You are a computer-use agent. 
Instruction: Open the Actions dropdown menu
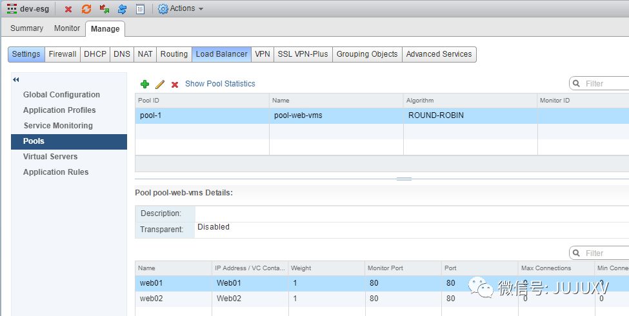click(x=181, y=8)
